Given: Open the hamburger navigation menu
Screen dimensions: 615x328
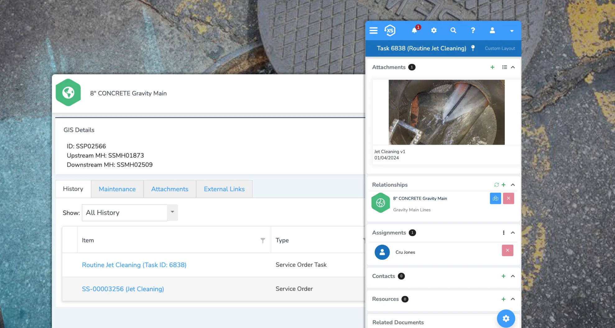Looking at the screenshot, I should click(373, 30).
